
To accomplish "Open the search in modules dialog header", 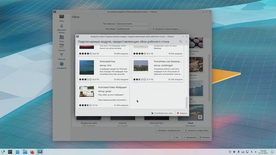I will 181,41.
